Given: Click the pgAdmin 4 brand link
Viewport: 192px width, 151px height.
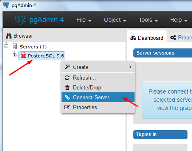Looking at the screenshot, I should pyautogui.click(x=39, y=20).
